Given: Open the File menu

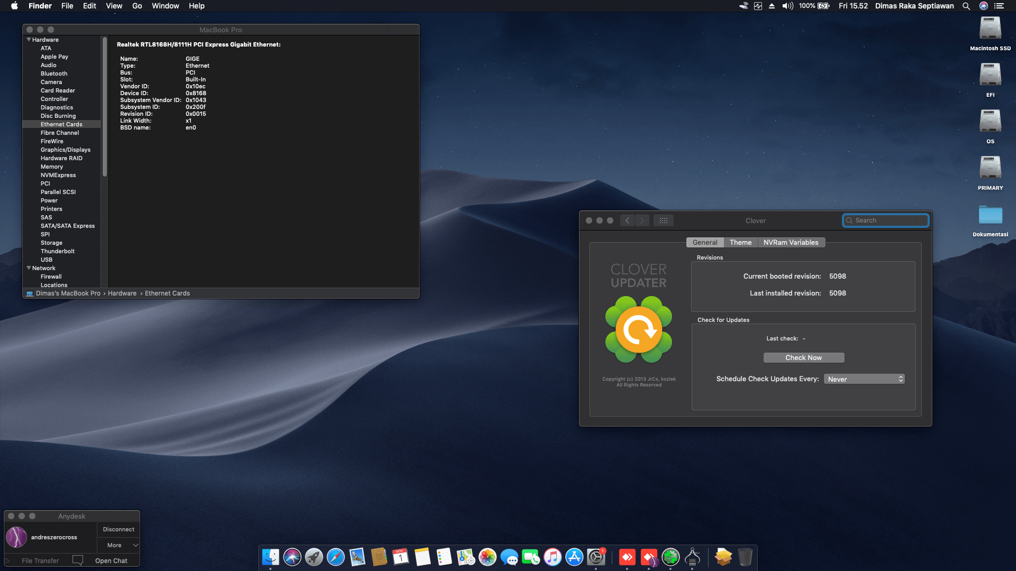Looking at the screenshot, I should point(67,6).
